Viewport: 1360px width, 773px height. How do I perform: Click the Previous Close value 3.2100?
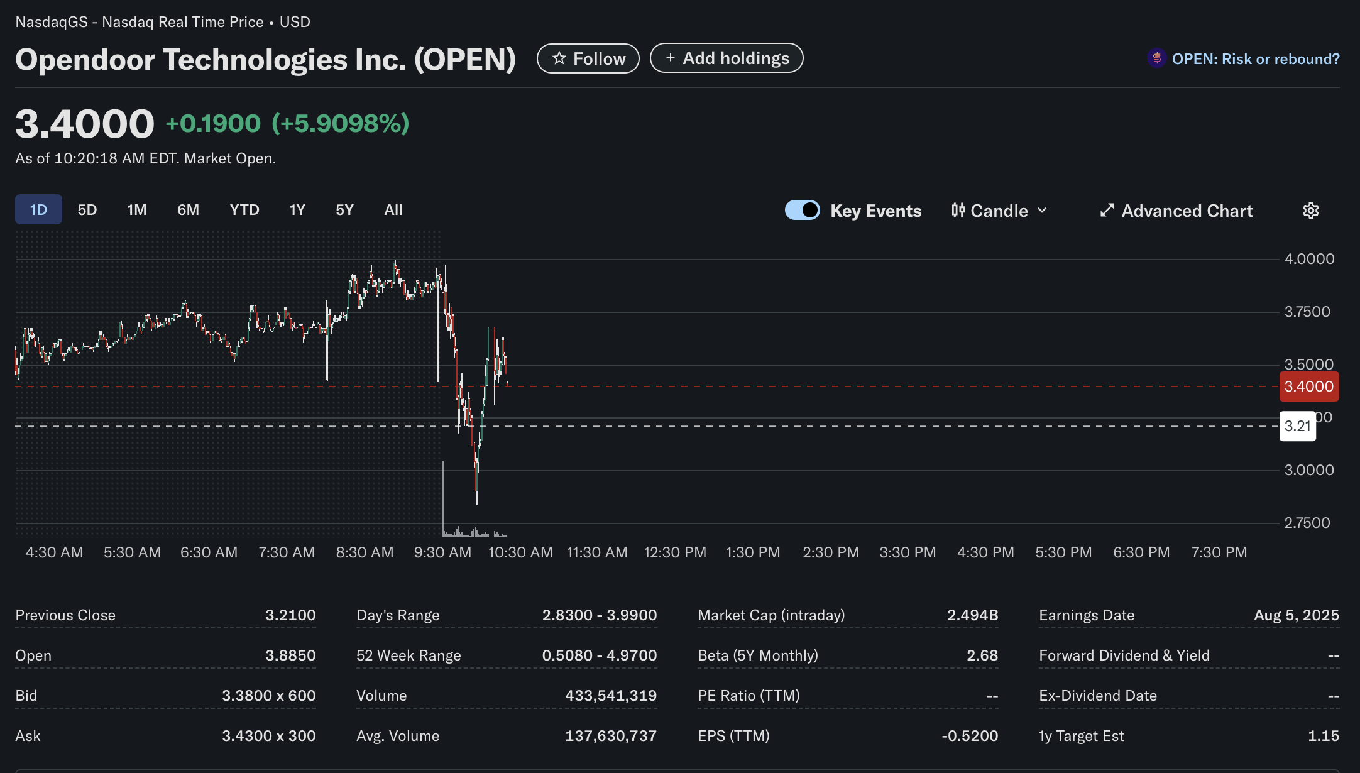pos(290,615)
